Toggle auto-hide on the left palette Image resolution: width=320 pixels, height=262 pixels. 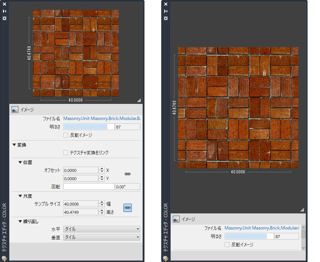pyautogui.click(x=4, y=11)
